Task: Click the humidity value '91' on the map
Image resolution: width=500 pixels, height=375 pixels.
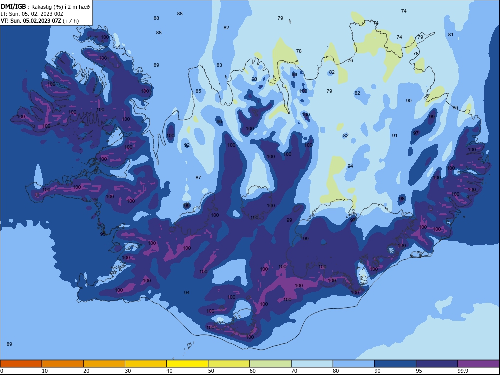Action: (x=395, y=136)
